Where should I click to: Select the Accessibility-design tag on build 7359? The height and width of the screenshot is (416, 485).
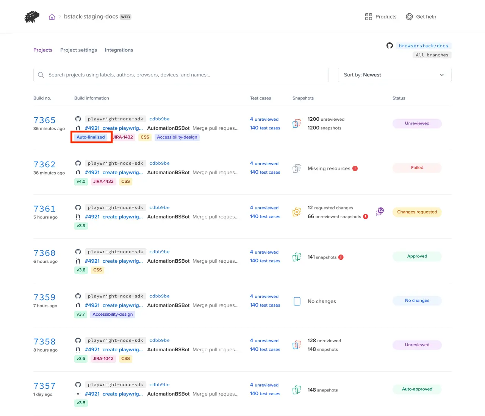[x=113, y=314]
